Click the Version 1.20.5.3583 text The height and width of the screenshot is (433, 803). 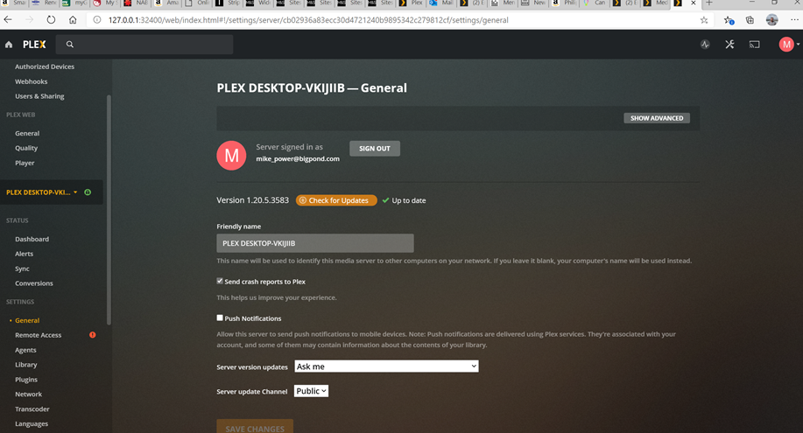click(252, 200)
